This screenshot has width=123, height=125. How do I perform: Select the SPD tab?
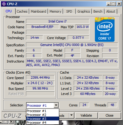point(69,11)
